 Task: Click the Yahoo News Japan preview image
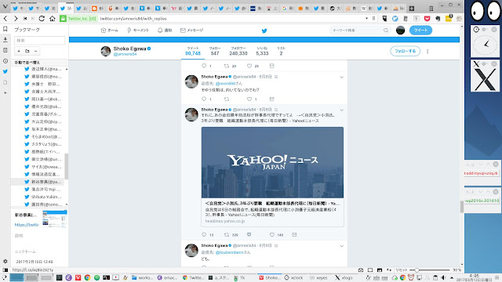pos(272,162)
